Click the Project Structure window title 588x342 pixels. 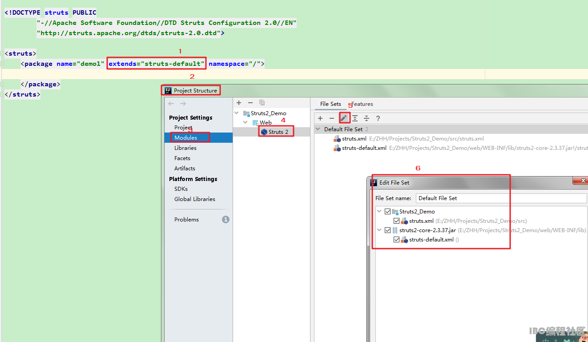coord(195,90)
